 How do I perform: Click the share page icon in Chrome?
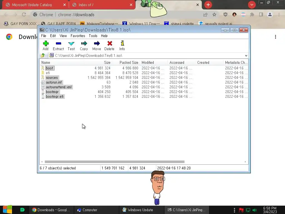coord(205,14)
